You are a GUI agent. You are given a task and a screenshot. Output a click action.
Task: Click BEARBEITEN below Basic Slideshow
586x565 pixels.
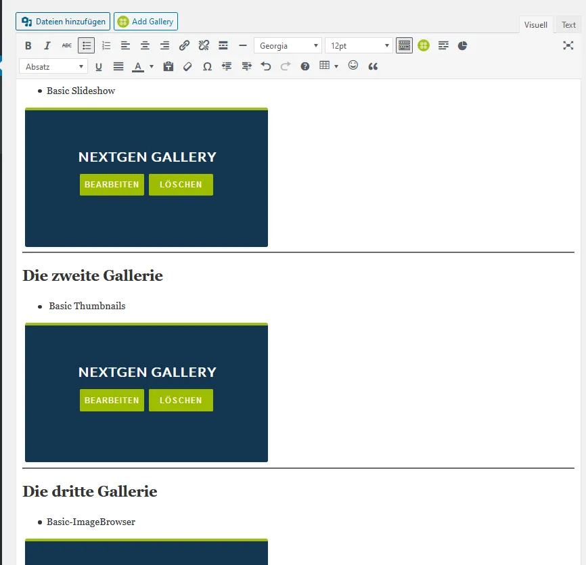(x=112, y=185)
